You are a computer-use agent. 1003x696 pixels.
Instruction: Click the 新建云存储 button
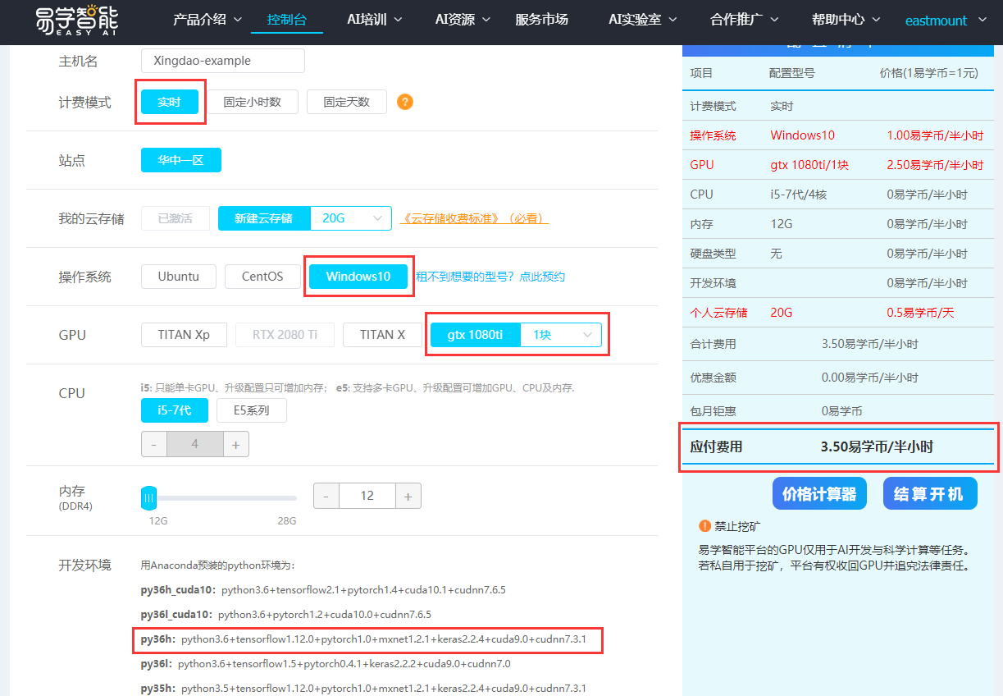click(264, 218)
